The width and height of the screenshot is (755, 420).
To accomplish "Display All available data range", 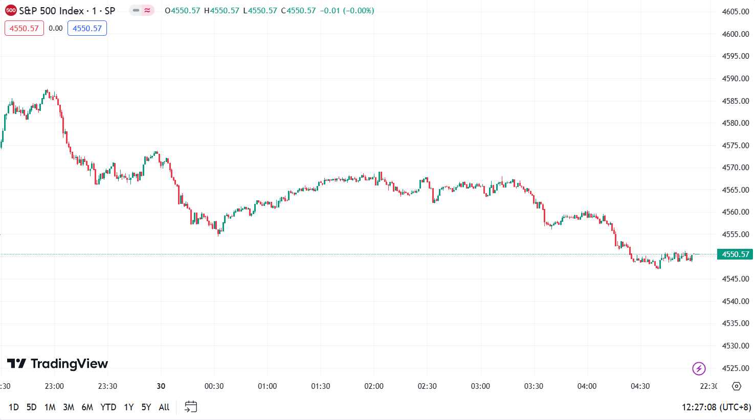I will pos(164,407).
